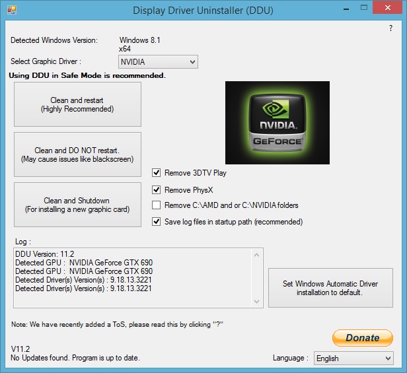Set Windows Automatic Driver installation to default
Viewport: 407px width, 373px height.
pyautogui.click(x=330, y=288)
